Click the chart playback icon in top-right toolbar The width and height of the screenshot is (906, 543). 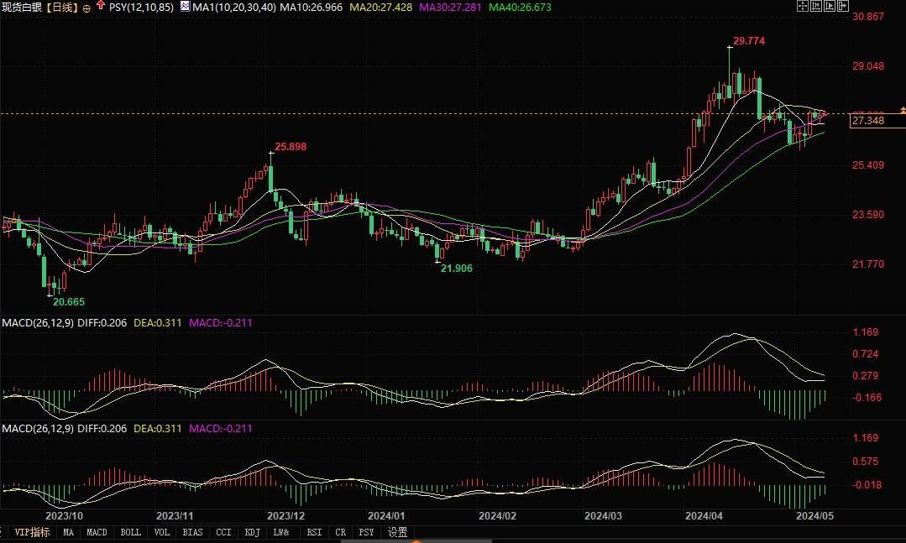coord(829,6)
